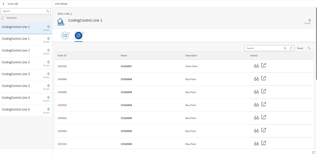The height and width of the screenshot is (155, 317).
Task: Select order ID 1000922 cell
Action: pyautogui.click(x=62, y=105)
